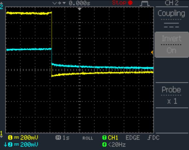Click the channel 2 200mV scale value
The height and width of the screenshot is (150, 189).
(x=29, y=144)
